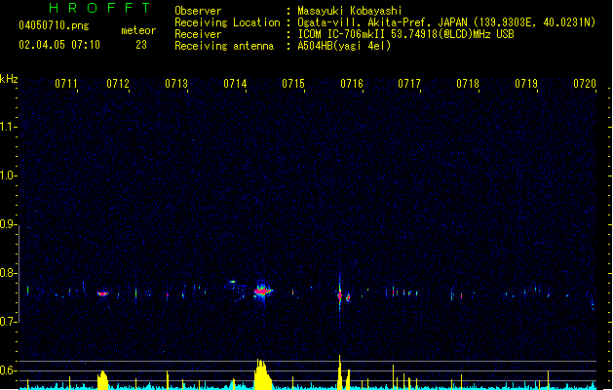Click the A504HB(yagi 4el) antenna text
613x390 pixels.
coord(344,46)
